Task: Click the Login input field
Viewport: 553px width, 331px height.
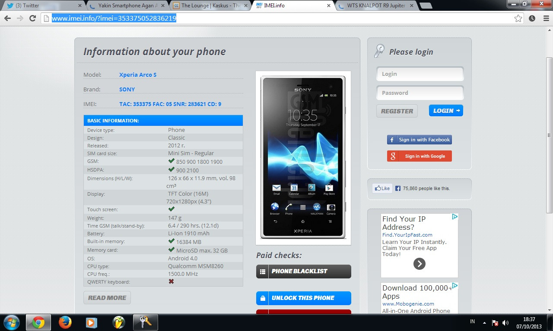Action: pos(420,74)
